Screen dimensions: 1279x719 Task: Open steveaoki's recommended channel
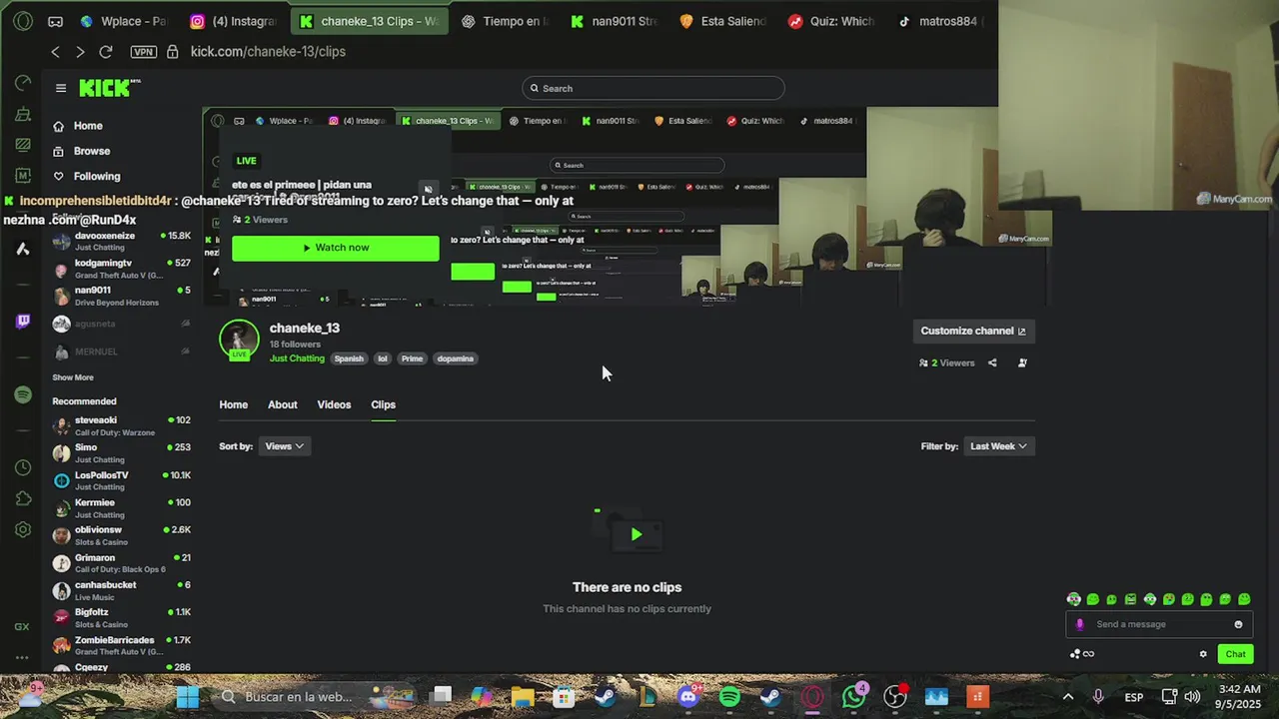tap(121, 425)
